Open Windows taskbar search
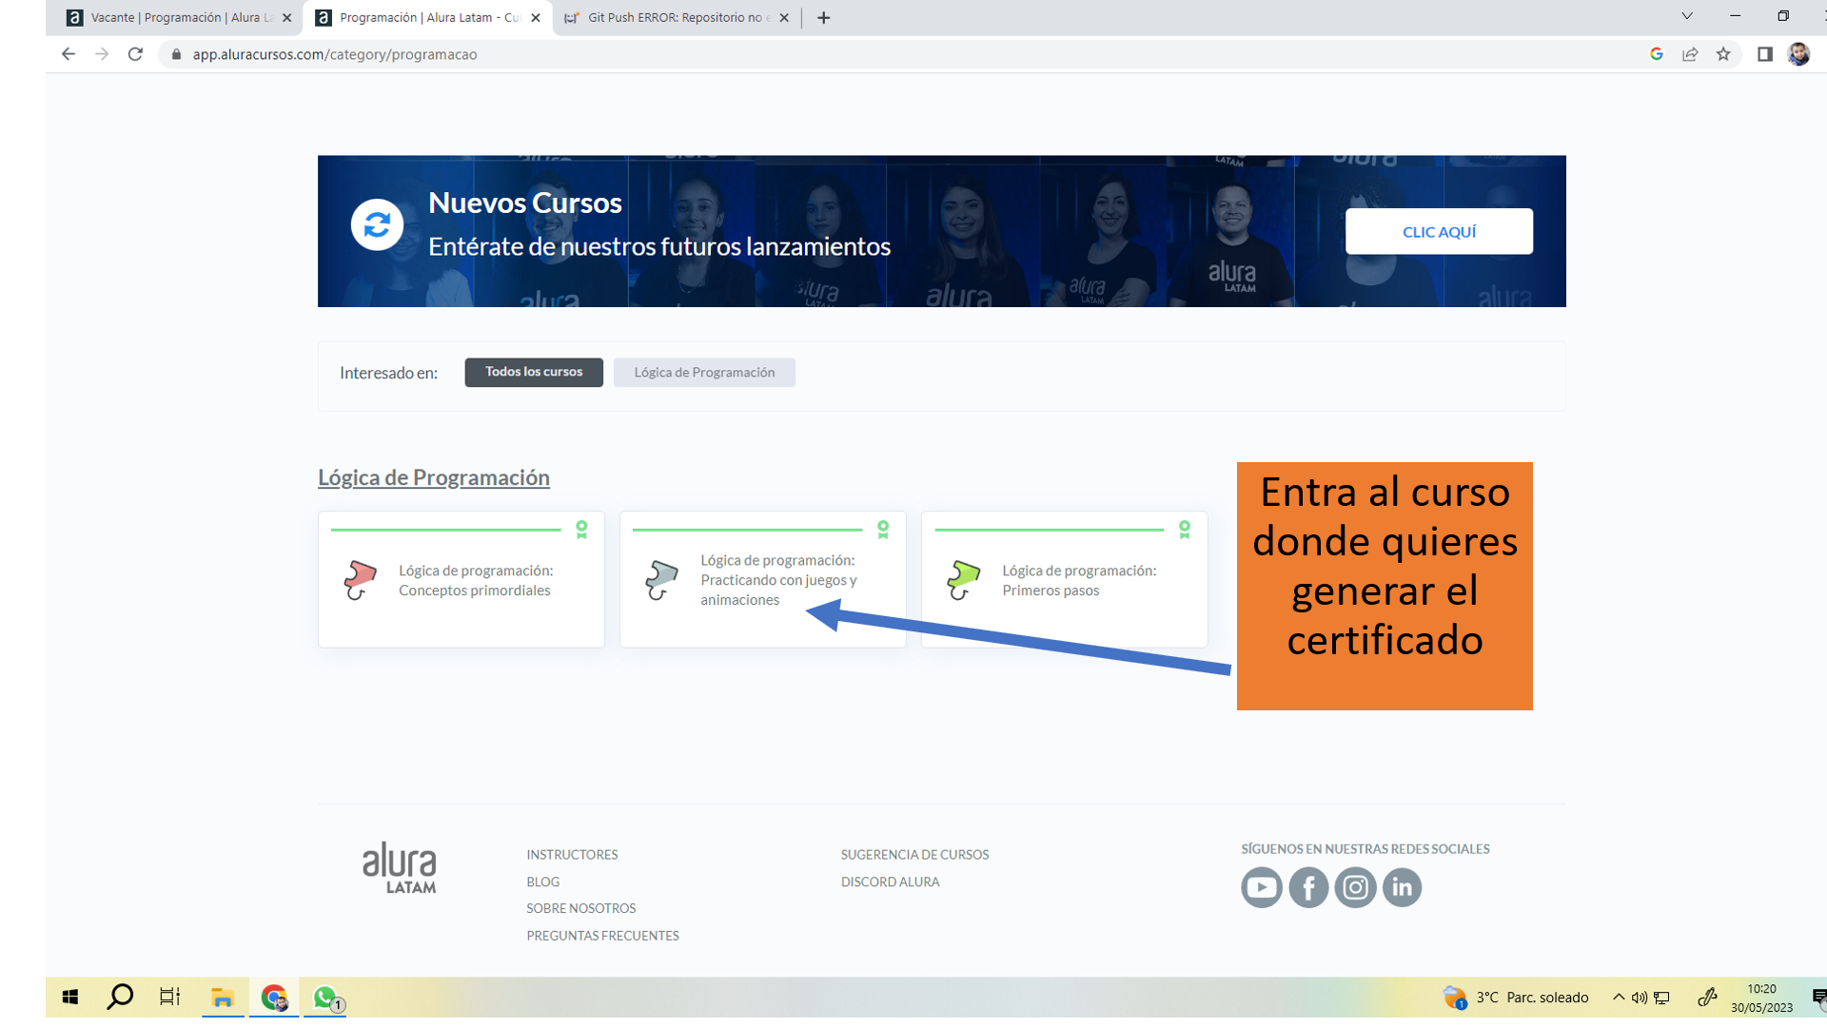 click(x=120, y=997)
